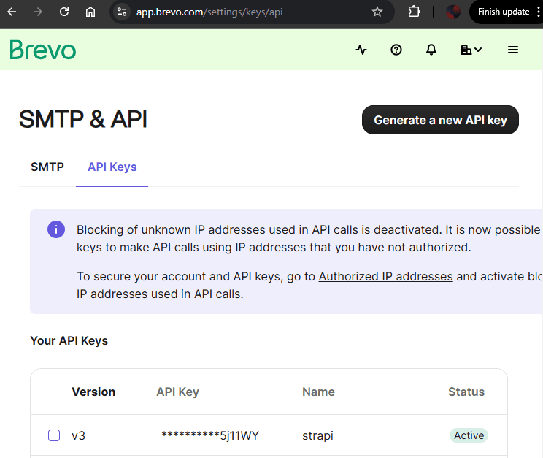
Task: Tick the checkbox for the v3 strapi key
Action: tap(54, 435)
